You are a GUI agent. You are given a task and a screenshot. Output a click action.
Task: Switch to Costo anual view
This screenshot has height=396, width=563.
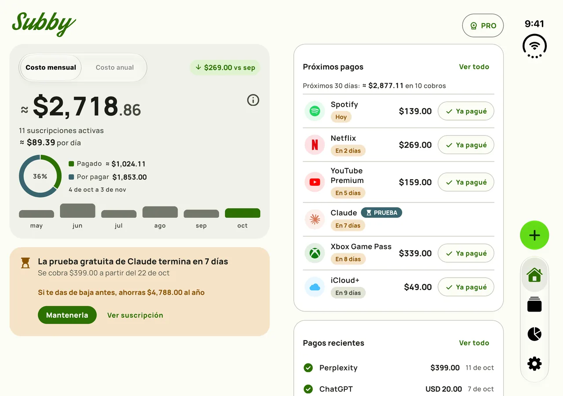pyautogui.click(x=115, y=68)
